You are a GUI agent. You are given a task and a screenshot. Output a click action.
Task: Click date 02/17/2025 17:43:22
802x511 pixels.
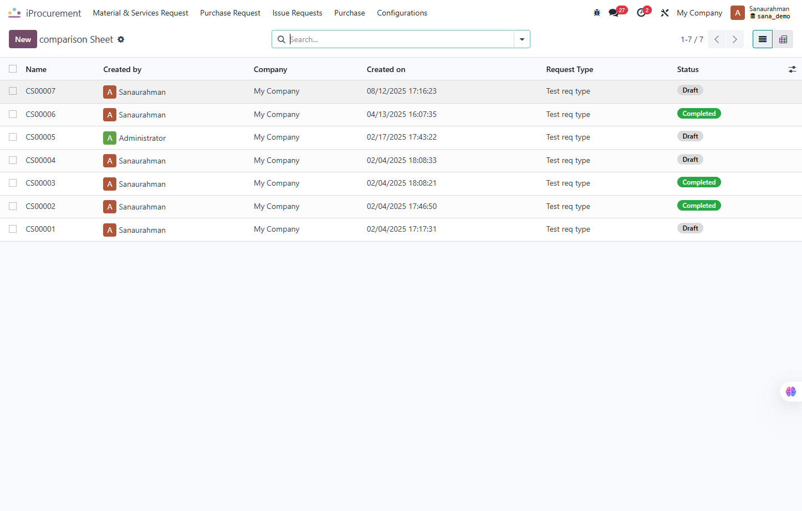(402, 137)
